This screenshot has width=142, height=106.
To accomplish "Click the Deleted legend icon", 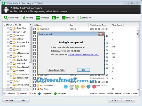I will (x=18, y=93).
